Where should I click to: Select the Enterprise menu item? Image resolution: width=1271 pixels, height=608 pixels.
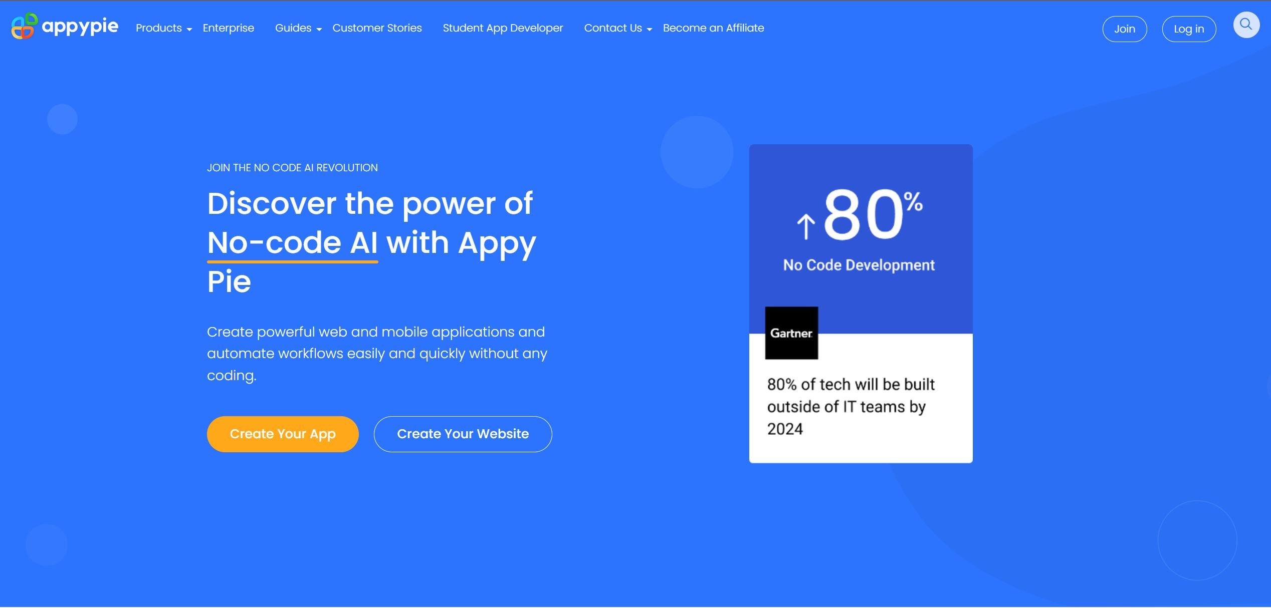[x=228, y=28]
